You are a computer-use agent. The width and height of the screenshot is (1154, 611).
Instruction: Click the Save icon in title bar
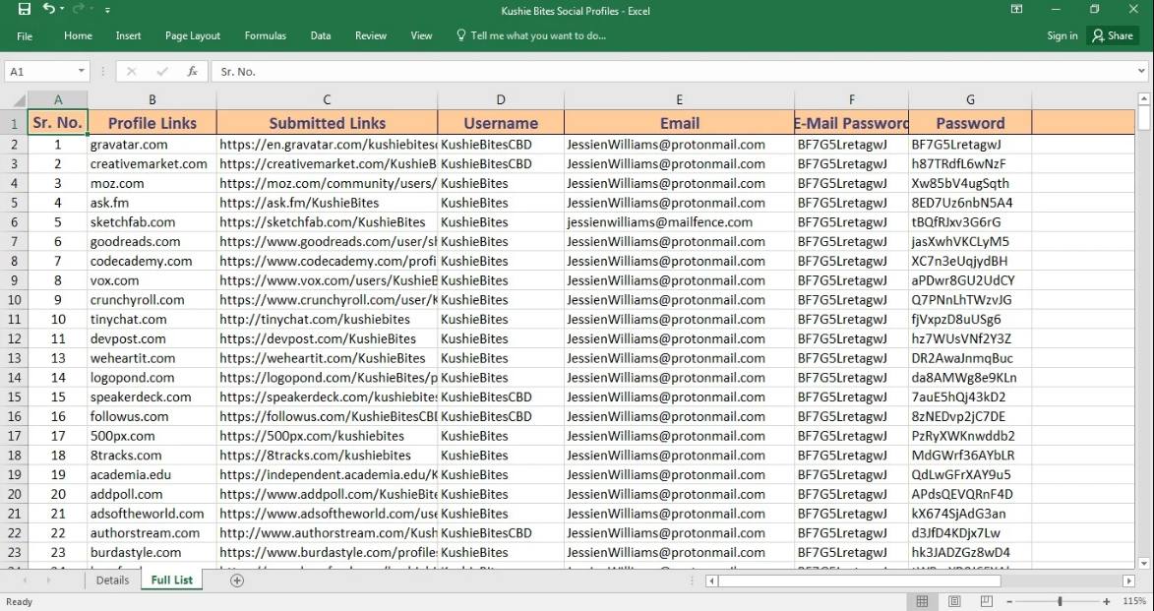coord(24,11)
